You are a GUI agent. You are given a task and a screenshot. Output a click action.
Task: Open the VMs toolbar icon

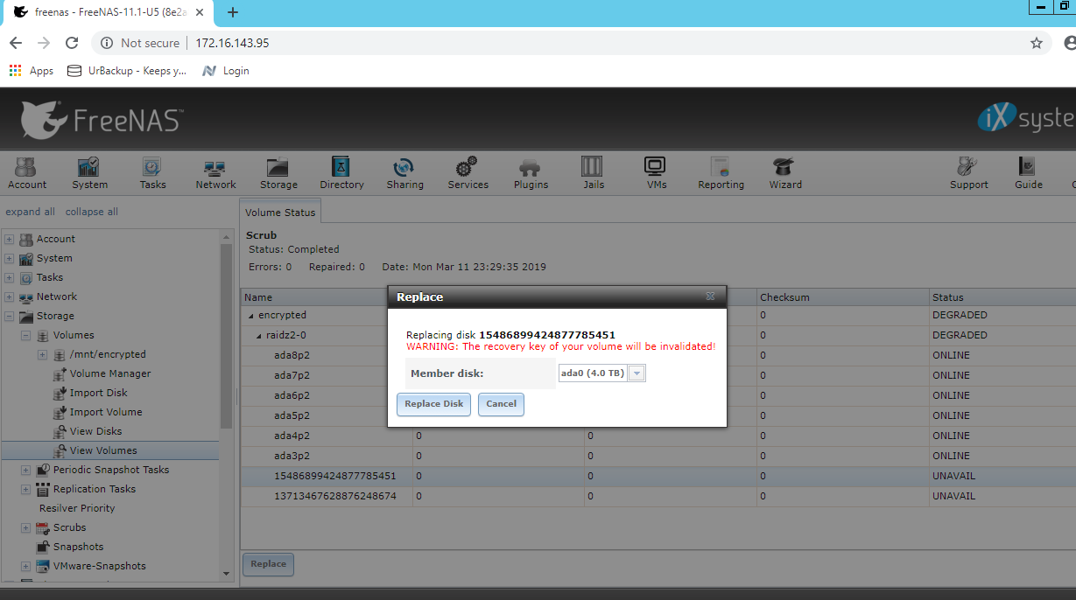pos(656,173)
